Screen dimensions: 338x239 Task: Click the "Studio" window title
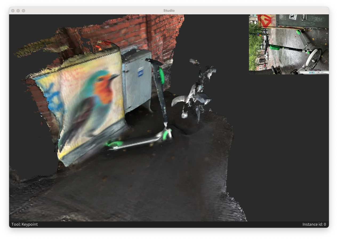coord(169,10)
